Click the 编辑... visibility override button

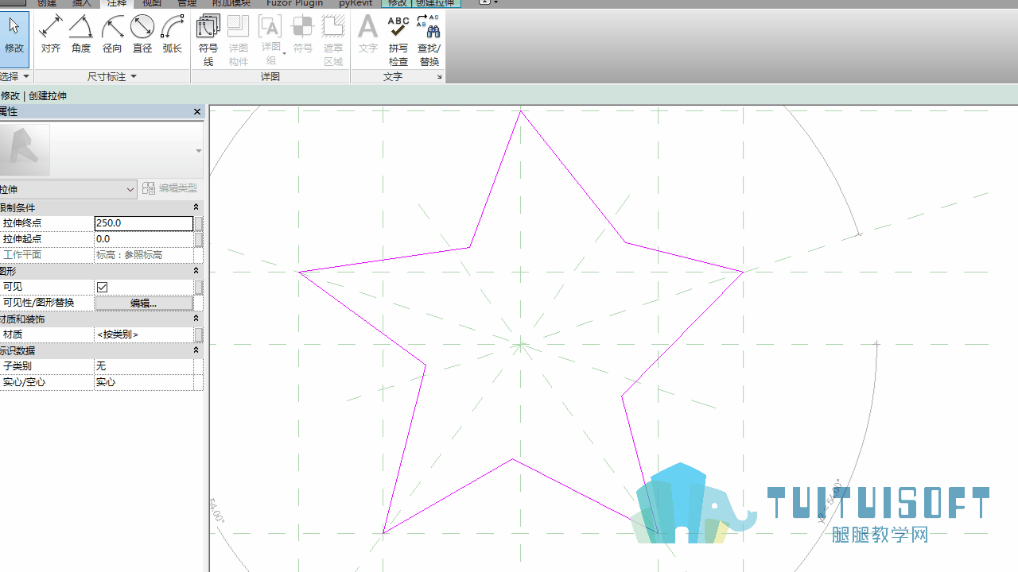144,303
